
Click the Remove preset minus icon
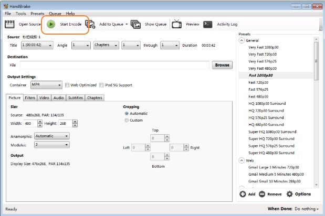point(262,194)
